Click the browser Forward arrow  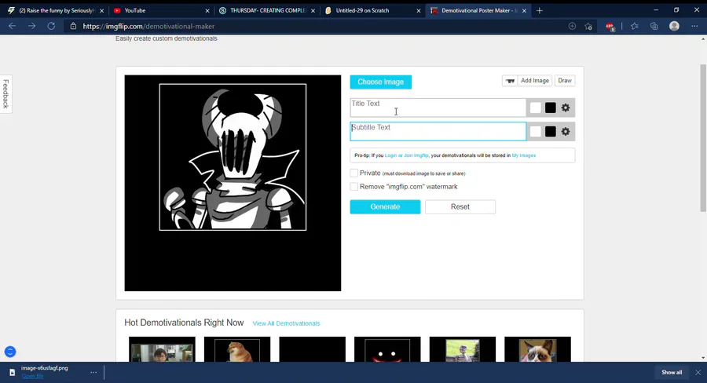31,26
